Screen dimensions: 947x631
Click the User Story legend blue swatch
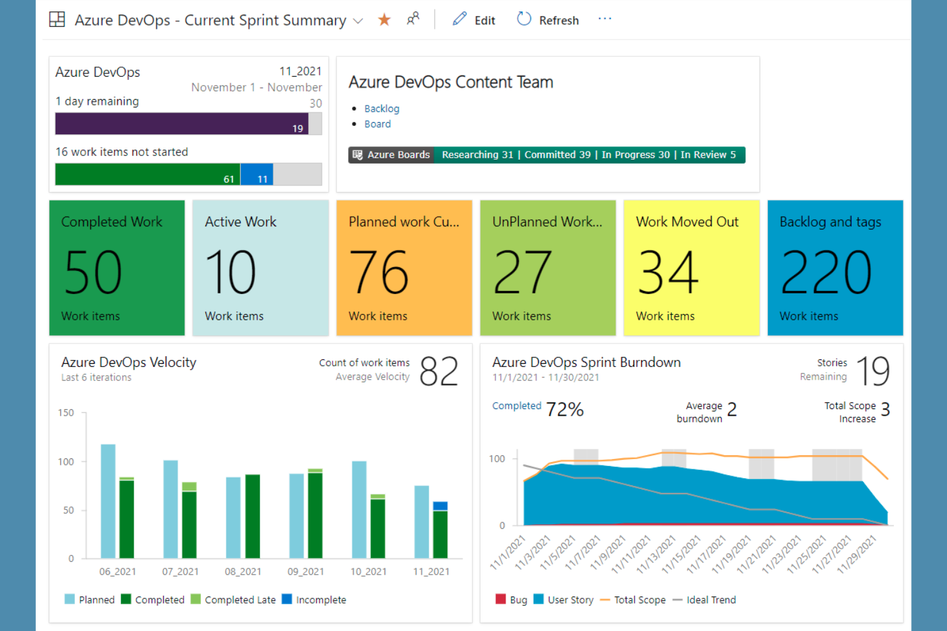tap(538, 599)
